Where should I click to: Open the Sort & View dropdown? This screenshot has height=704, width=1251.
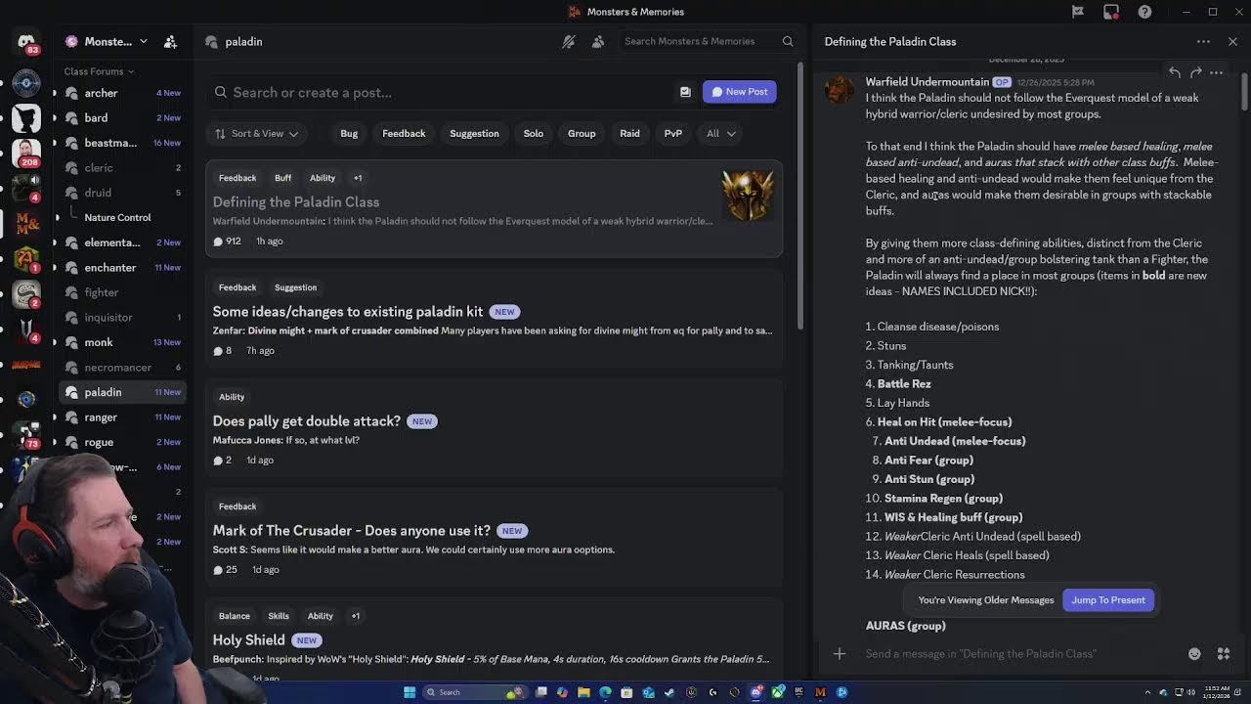click(257, 133)
